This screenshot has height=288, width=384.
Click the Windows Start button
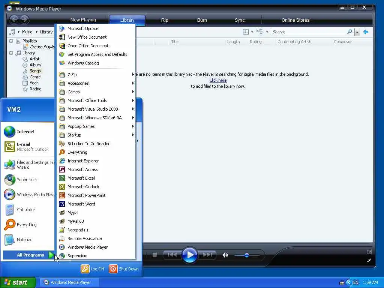(18, 282)
